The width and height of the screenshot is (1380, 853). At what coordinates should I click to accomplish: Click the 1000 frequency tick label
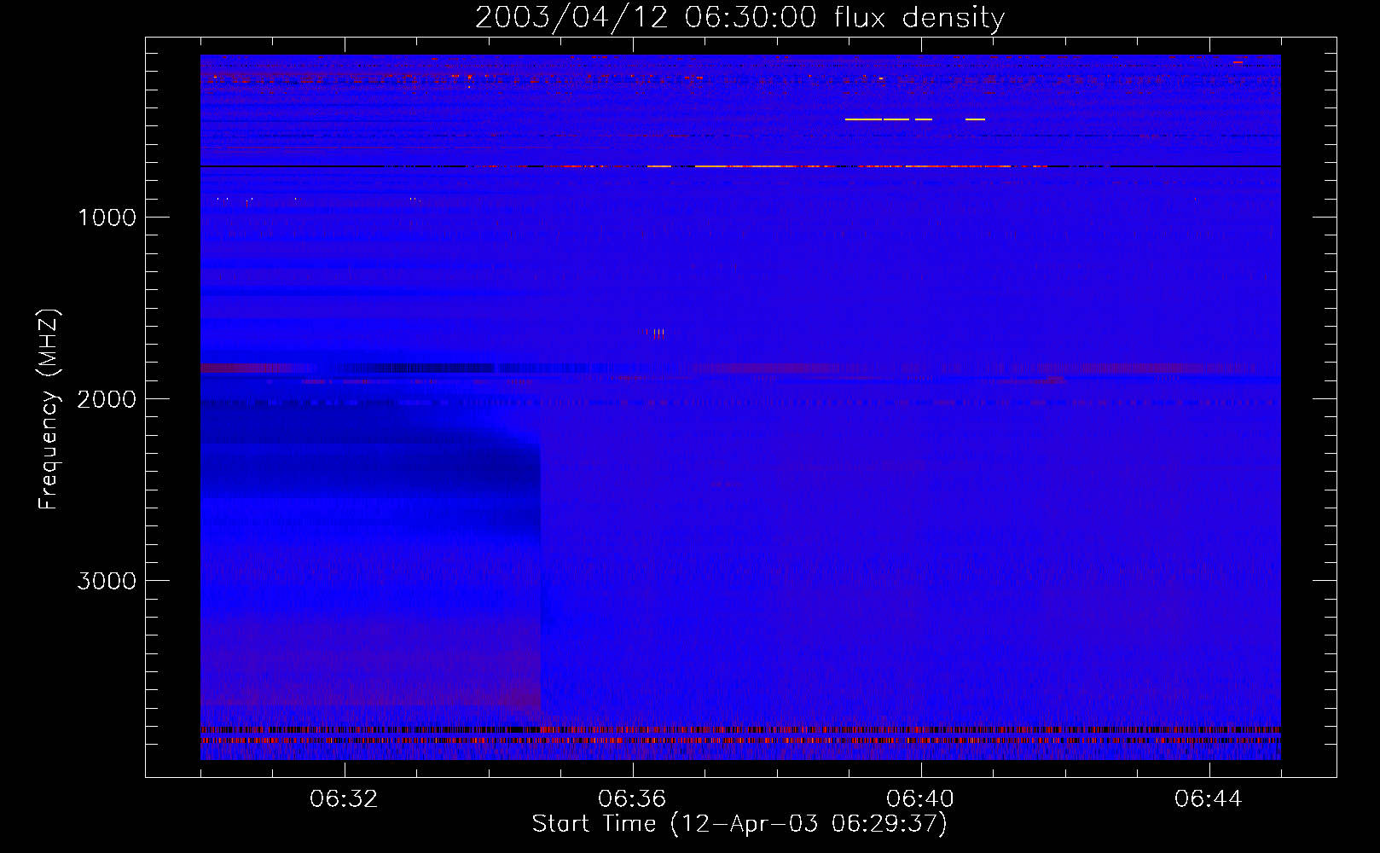click(107, 218)
